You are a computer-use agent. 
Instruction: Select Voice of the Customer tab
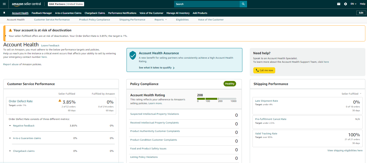pos(211,20)
